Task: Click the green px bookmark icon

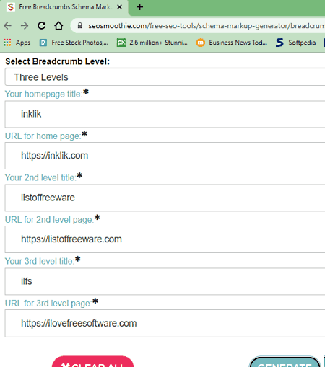Action: pos(121,43)
